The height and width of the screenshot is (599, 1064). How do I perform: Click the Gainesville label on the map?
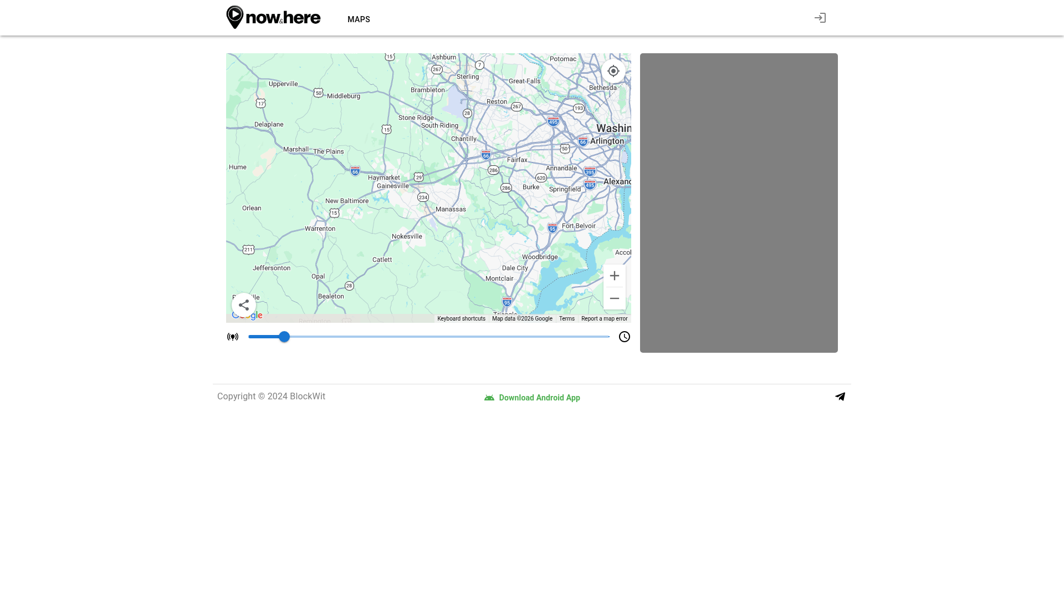(393, 186)
